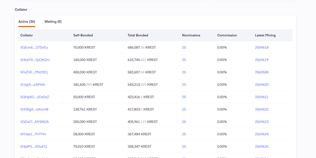Select total bonded 358,347 KREST
Screen dimensions: 316x158
(140, 147)
